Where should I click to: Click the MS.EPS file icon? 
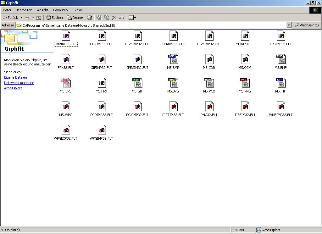coord(66,83)
